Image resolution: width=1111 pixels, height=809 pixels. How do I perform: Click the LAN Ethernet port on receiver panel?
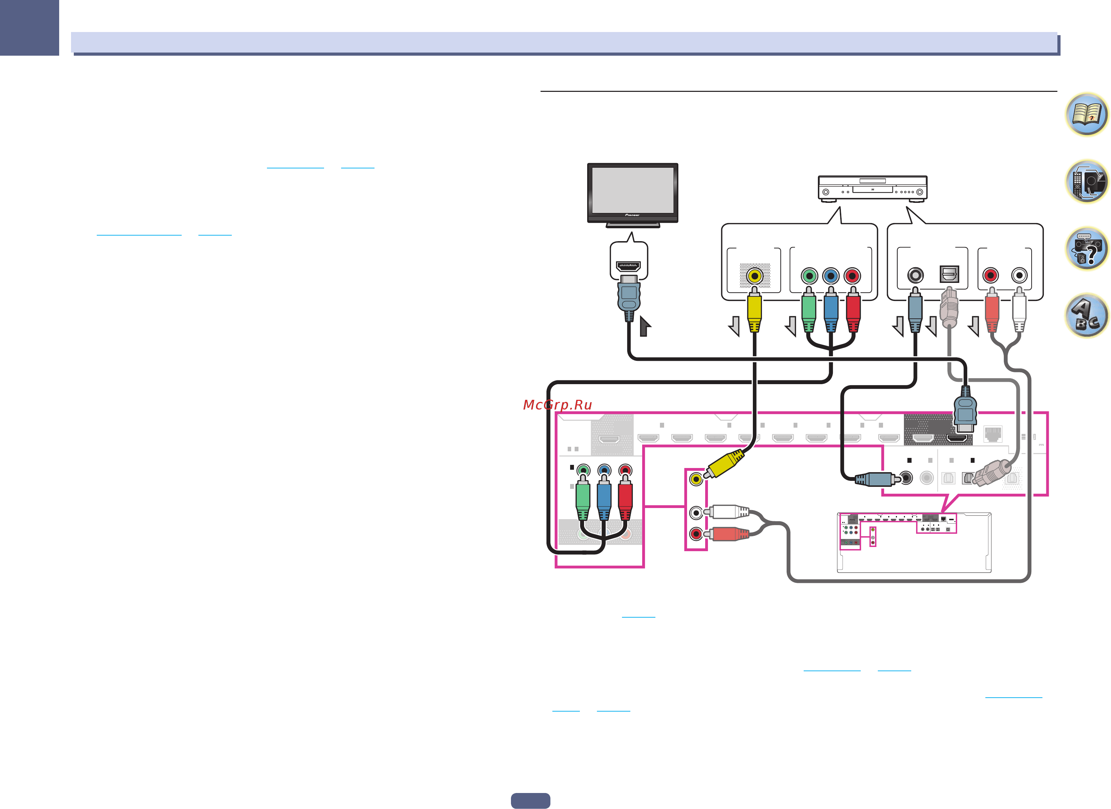tap(993, 434)
